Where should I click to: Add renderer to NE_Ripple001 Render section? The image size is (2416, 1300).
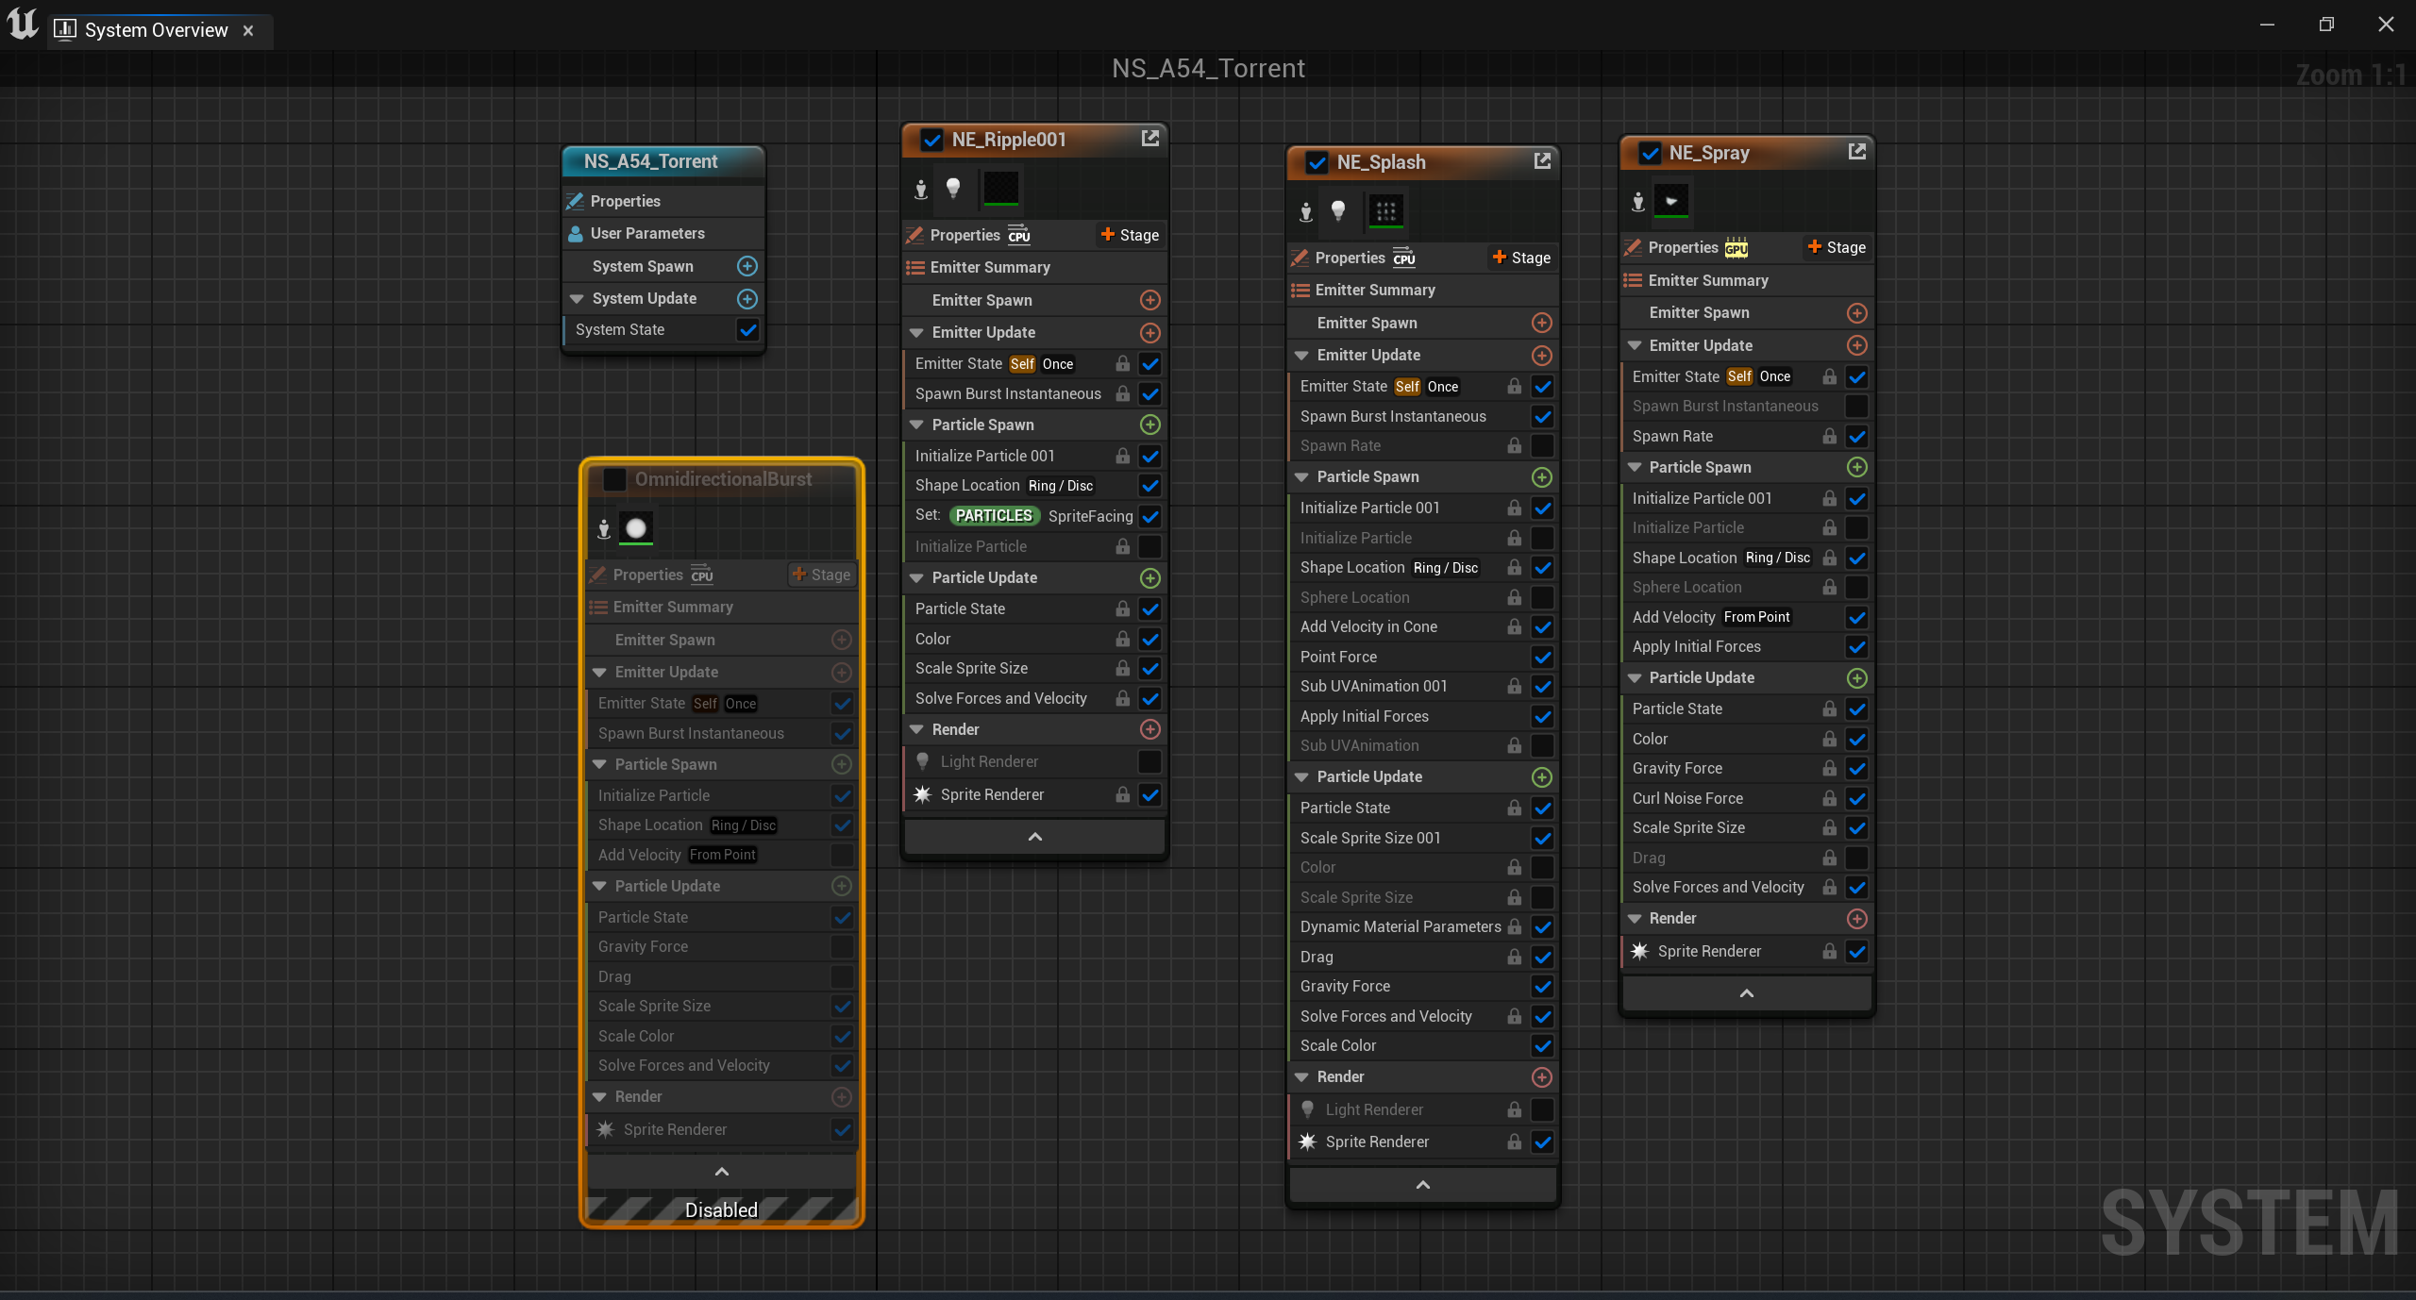(x=1149, y=729)
